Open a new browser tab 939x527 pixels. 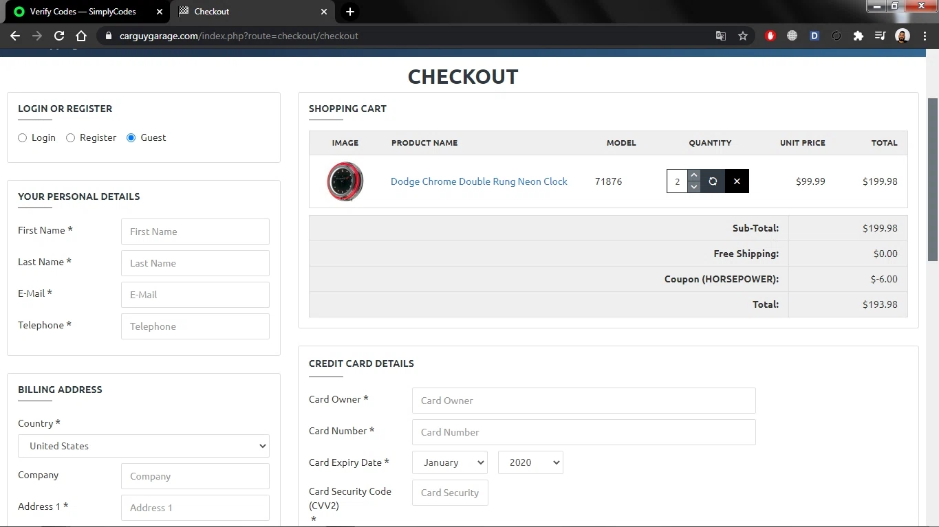click(350, 12)
